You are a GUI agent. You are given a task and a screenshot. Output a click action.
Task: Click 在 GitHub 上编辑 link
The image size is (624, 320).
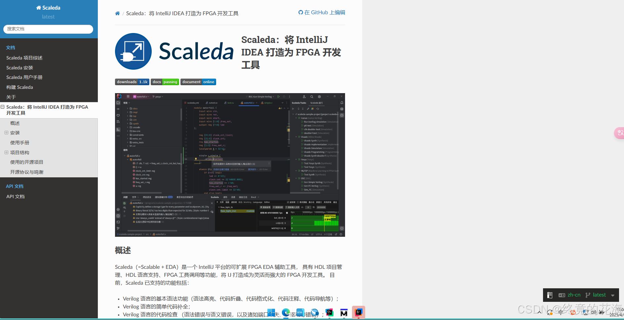(x=322, y=13)
